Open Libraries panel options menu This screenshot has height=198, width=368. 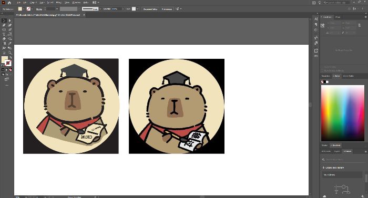point(365,152)
